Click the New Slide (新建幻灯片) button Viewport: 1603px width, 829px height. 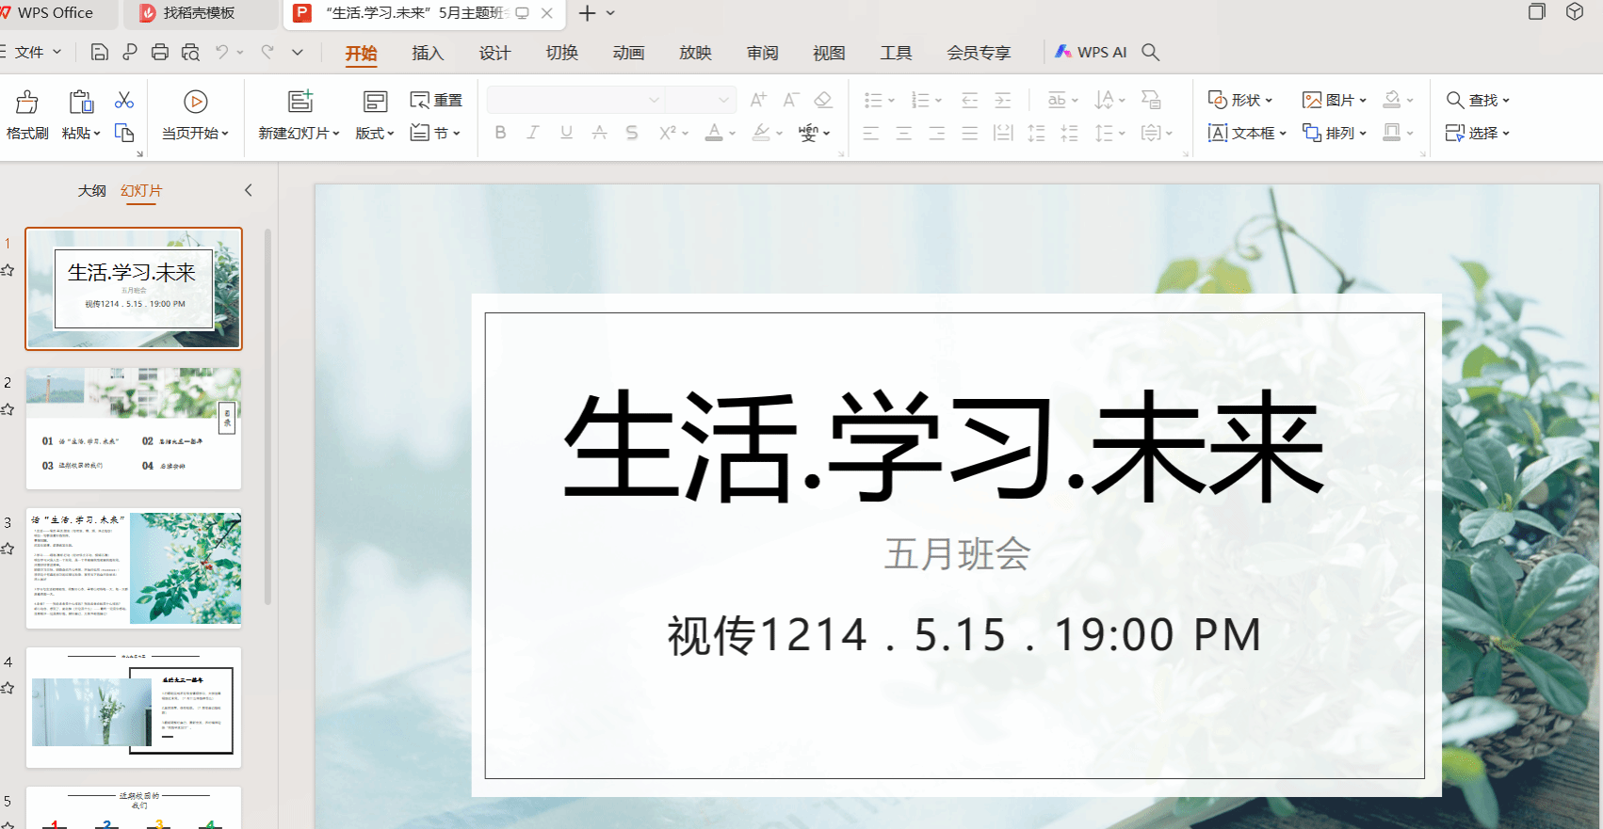pos(300,103)
